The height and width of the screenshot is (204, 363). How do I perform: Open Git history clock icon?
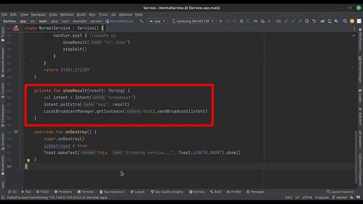(307, 21)
